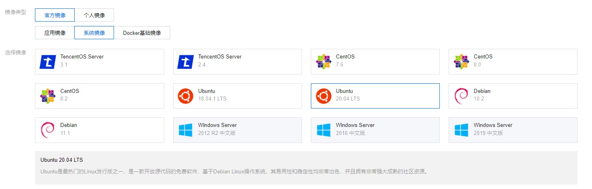Click the Windows Server 2019 logo
The image size is (592, 189).
[x=461, y=130]
